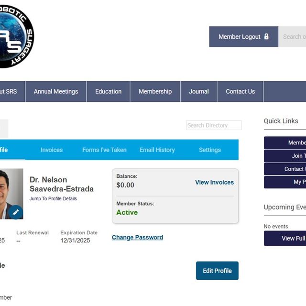
Task: Click the Change Password link
Action: point(137,238)
